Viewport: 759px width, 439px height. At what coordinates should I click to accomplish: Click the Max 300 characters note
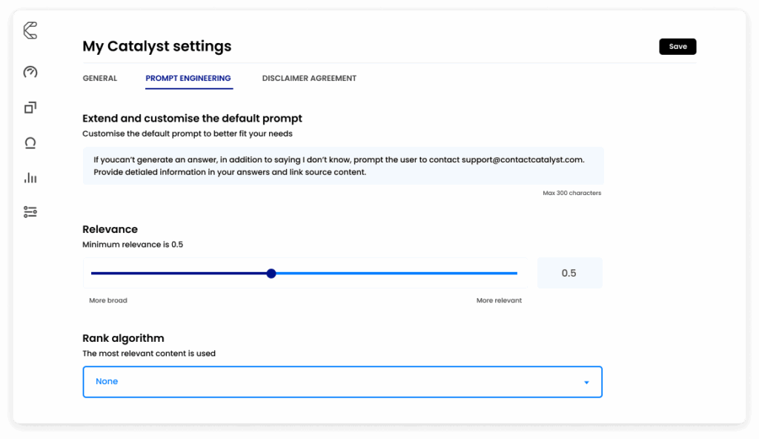coord(571,194)
